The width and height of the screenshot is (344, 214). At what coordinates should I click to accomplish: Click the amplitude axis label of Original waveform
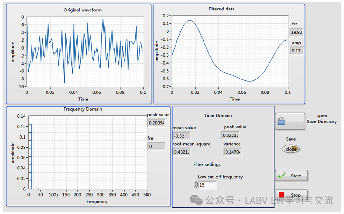(13, 52)
